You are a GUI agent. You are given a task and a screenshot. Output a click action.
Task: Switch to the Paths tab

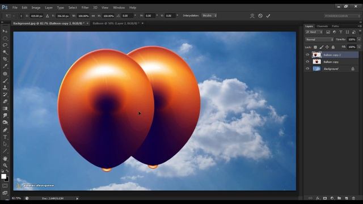pyautogui.click(x=335, y=26)
